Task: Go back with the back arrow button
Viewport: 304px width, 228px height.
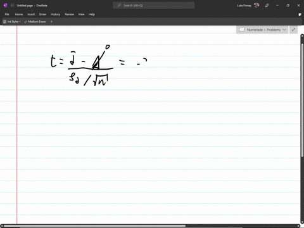Action: [12, 6]
